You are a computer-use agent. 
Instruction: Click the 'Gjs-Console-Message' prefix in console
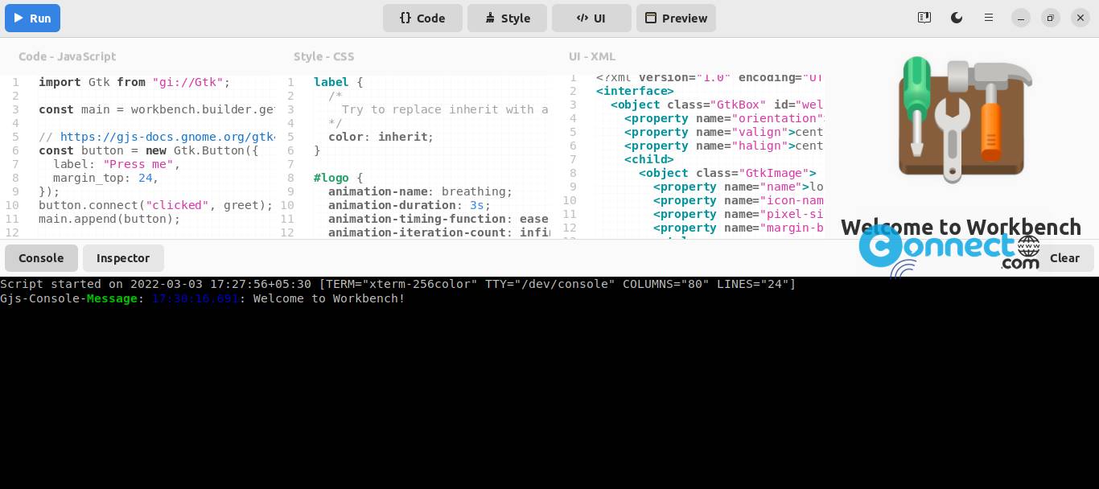68,298
